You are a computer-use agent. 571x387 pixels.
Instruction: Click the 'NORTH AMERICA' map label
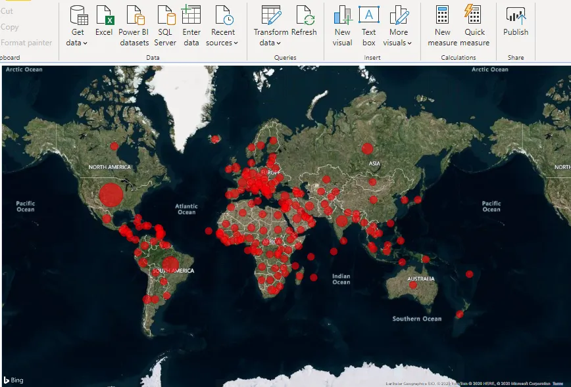click(110, 167)
